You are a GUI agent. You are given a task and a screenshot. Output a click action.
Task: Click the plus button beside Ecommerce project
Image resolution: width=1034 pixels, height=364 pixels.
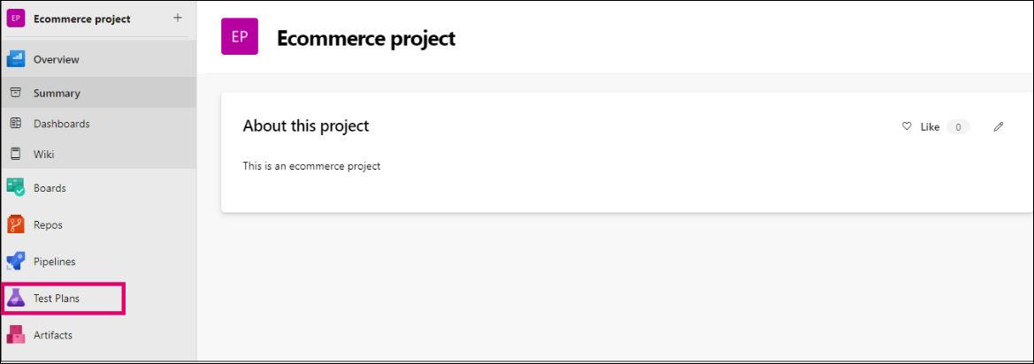coord(177,18)
